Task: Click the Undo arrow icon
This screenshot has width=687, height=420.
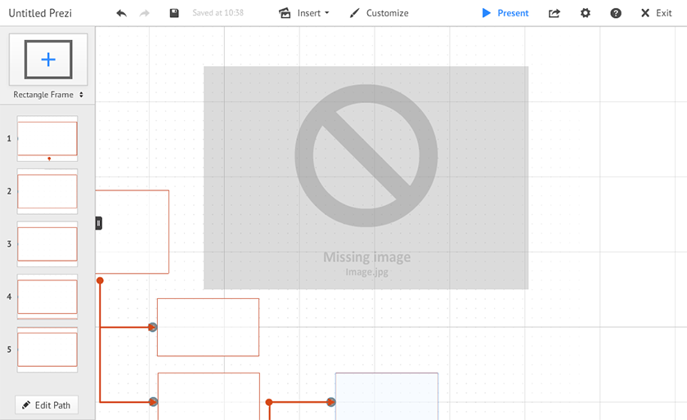Action: pos(121,13)
